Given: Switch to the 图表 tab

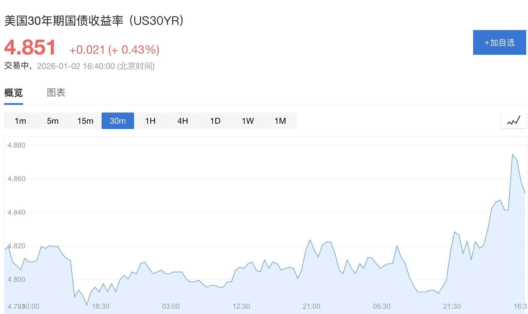Looking at the screenshot, I should tap(56, 92).
